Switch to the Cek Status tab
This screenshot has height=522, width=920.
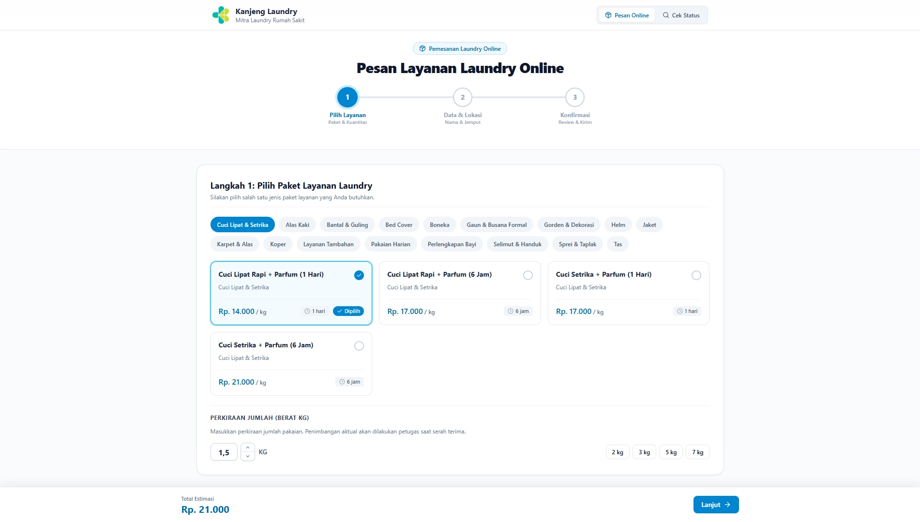(x=681, y=15)
